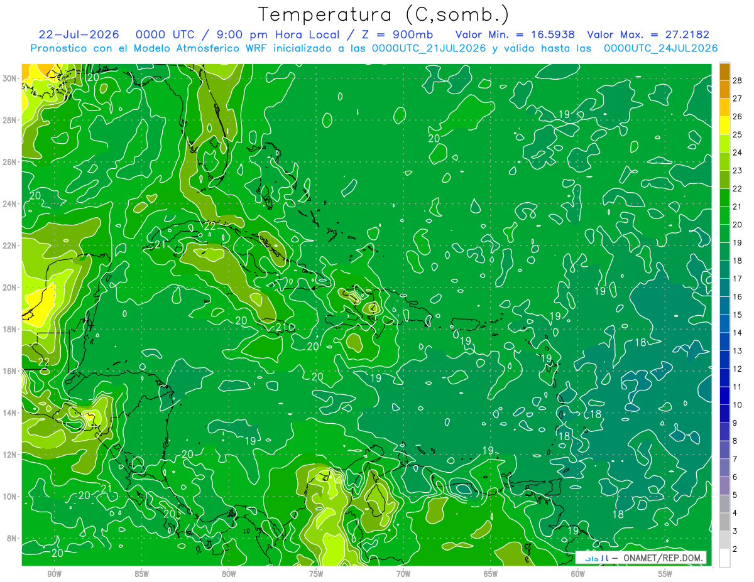The width and height of the screenshot is (754, 582).
Task: Click the "16N" latitude axis label
Action: point(10,371)
